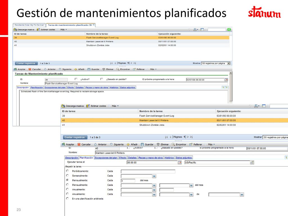288x216 pixels.
Task: Click the green go button beside the search box
Action: click(229, 30)
